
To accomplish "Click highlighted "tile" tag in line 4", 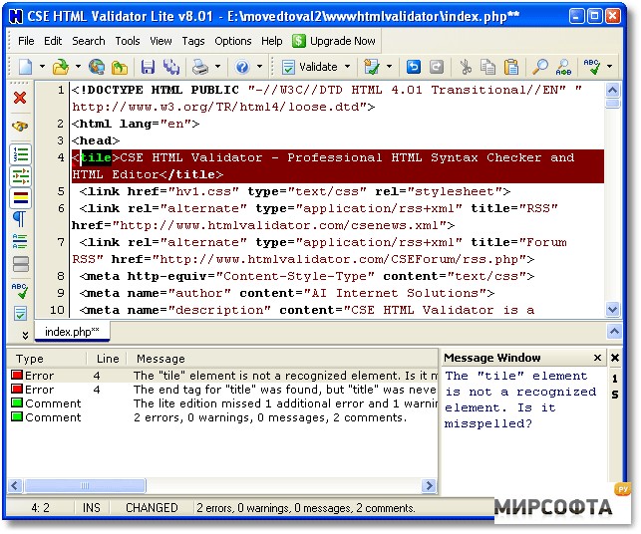I will (96, 157).
